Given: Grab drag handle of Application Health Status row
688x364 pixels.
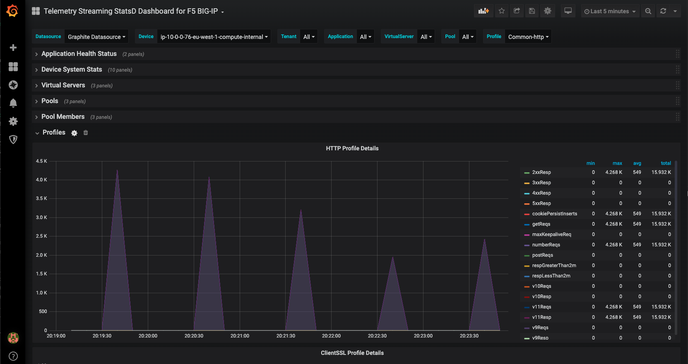Looking at the screenshot, I should [677, 54].
